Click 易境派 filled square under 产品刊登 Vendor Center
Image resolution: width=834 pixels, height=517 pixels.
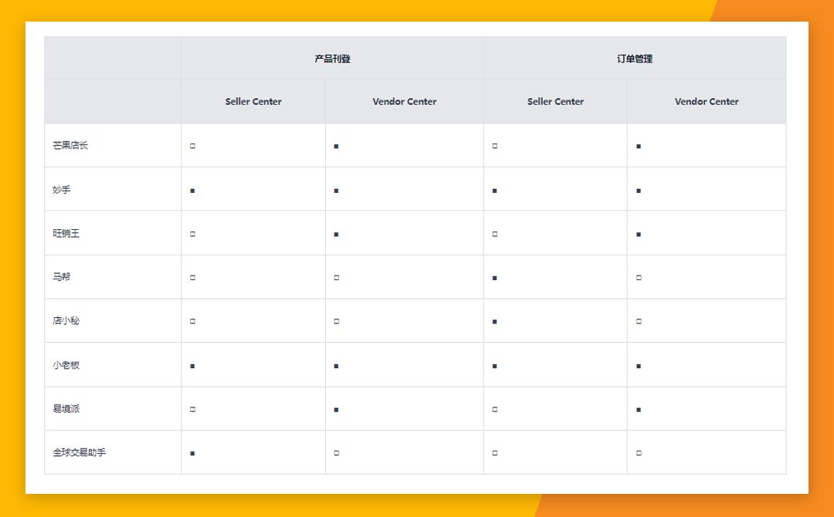click(x=336, y=410)
